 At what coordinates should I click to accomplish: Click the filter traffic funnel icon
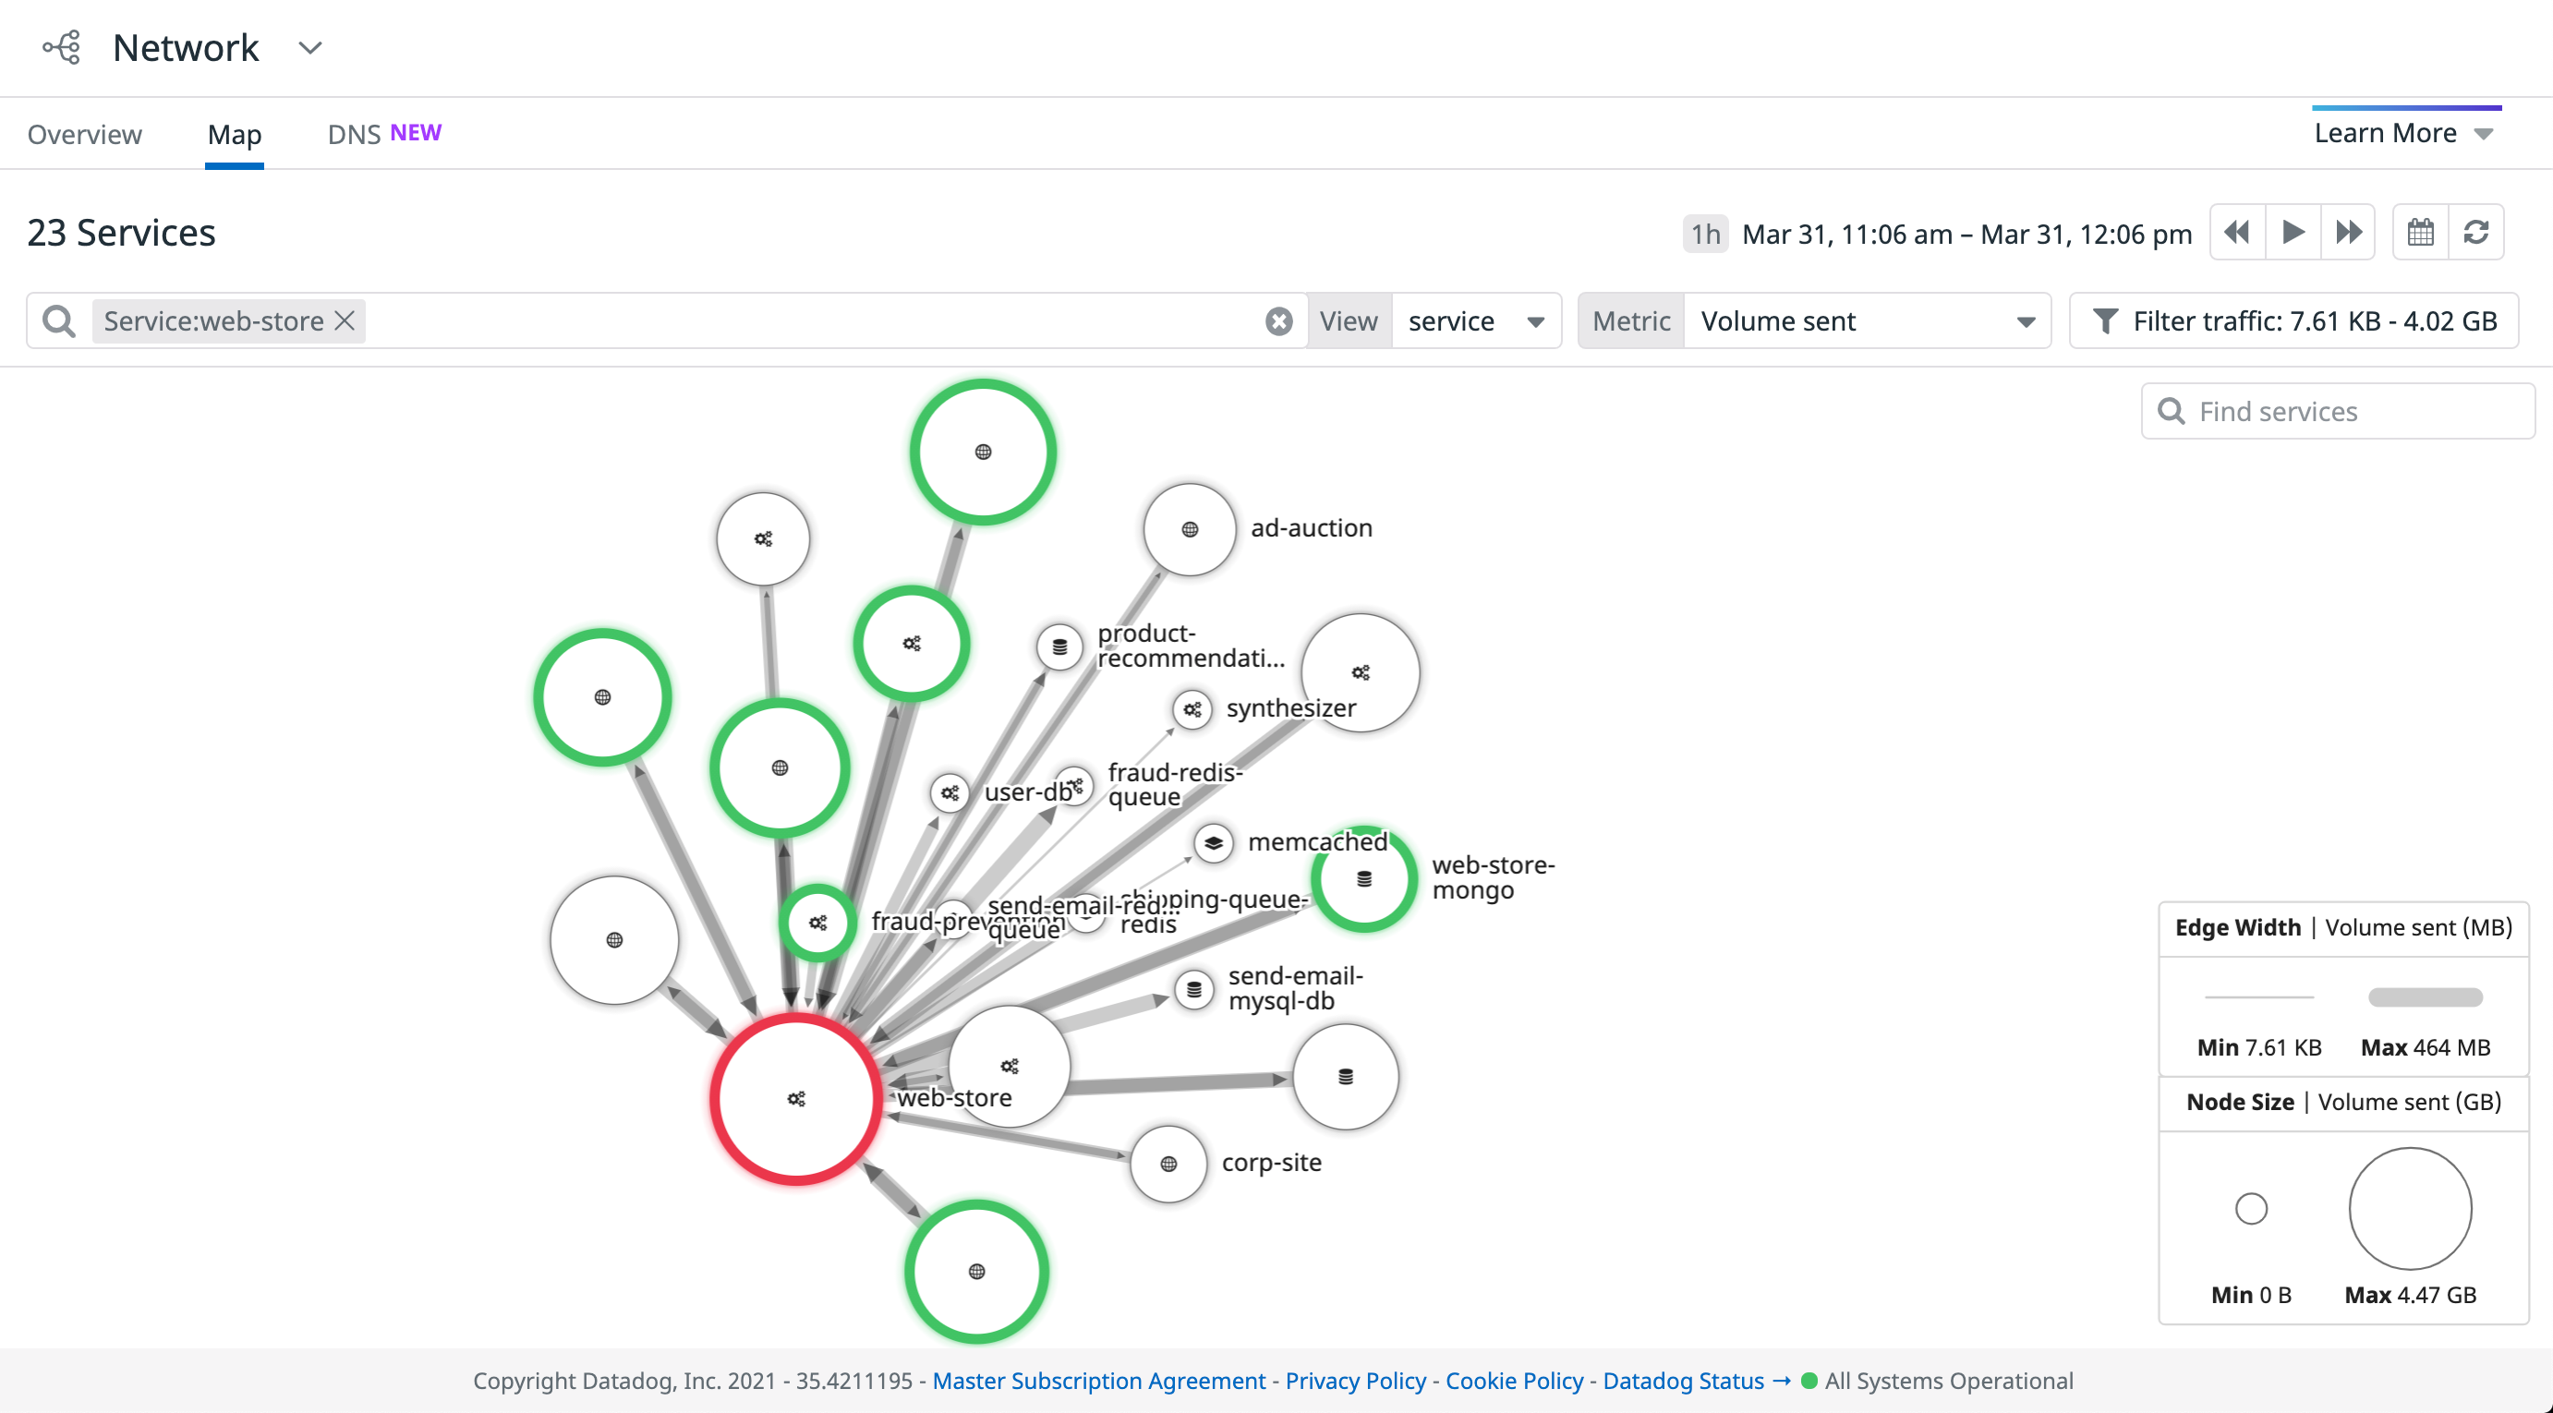tap(2107, 320)
